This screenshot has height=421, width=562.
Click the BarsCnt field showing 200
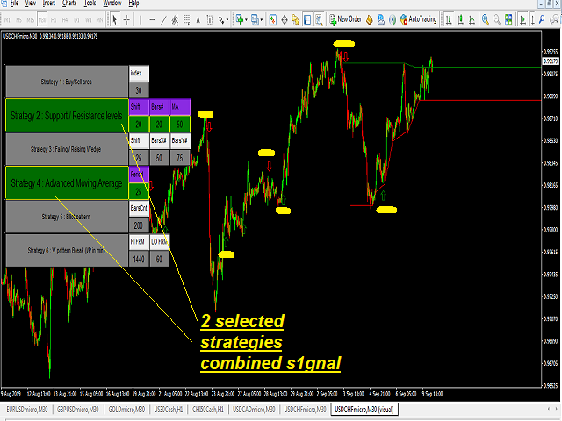(139, 225)
